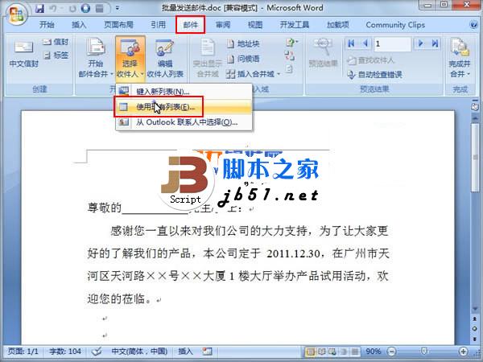Viewport: 483px width, 362px height.
Task: Click the Office button logo
Action: click(16, 14)
